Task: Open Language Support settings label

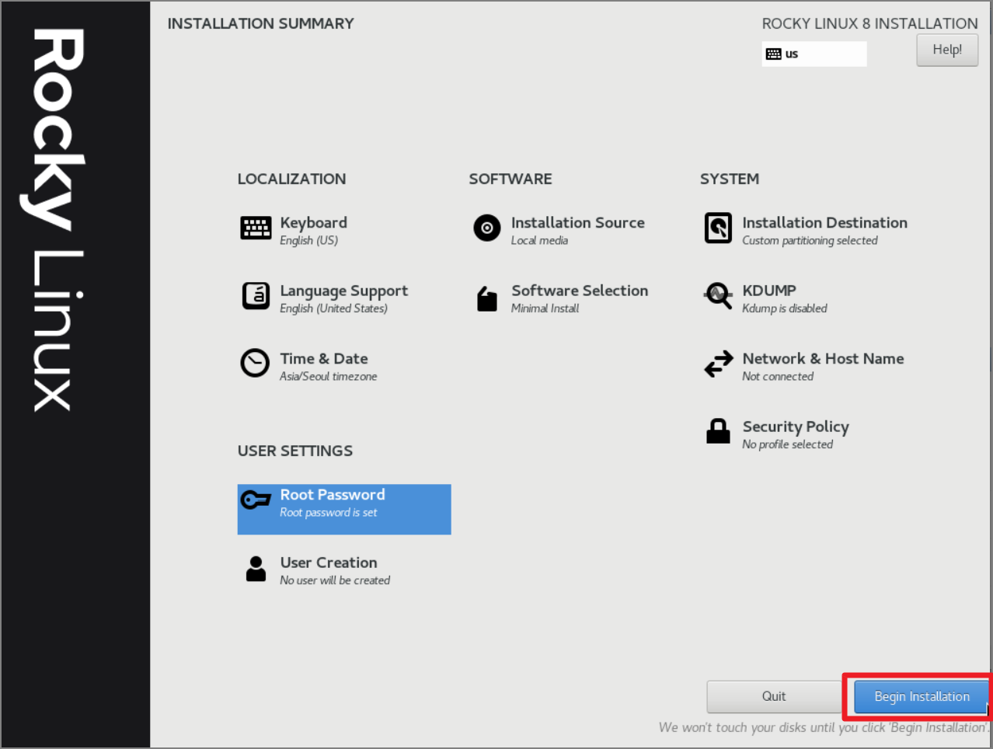Action: click(x=343, y=291)
